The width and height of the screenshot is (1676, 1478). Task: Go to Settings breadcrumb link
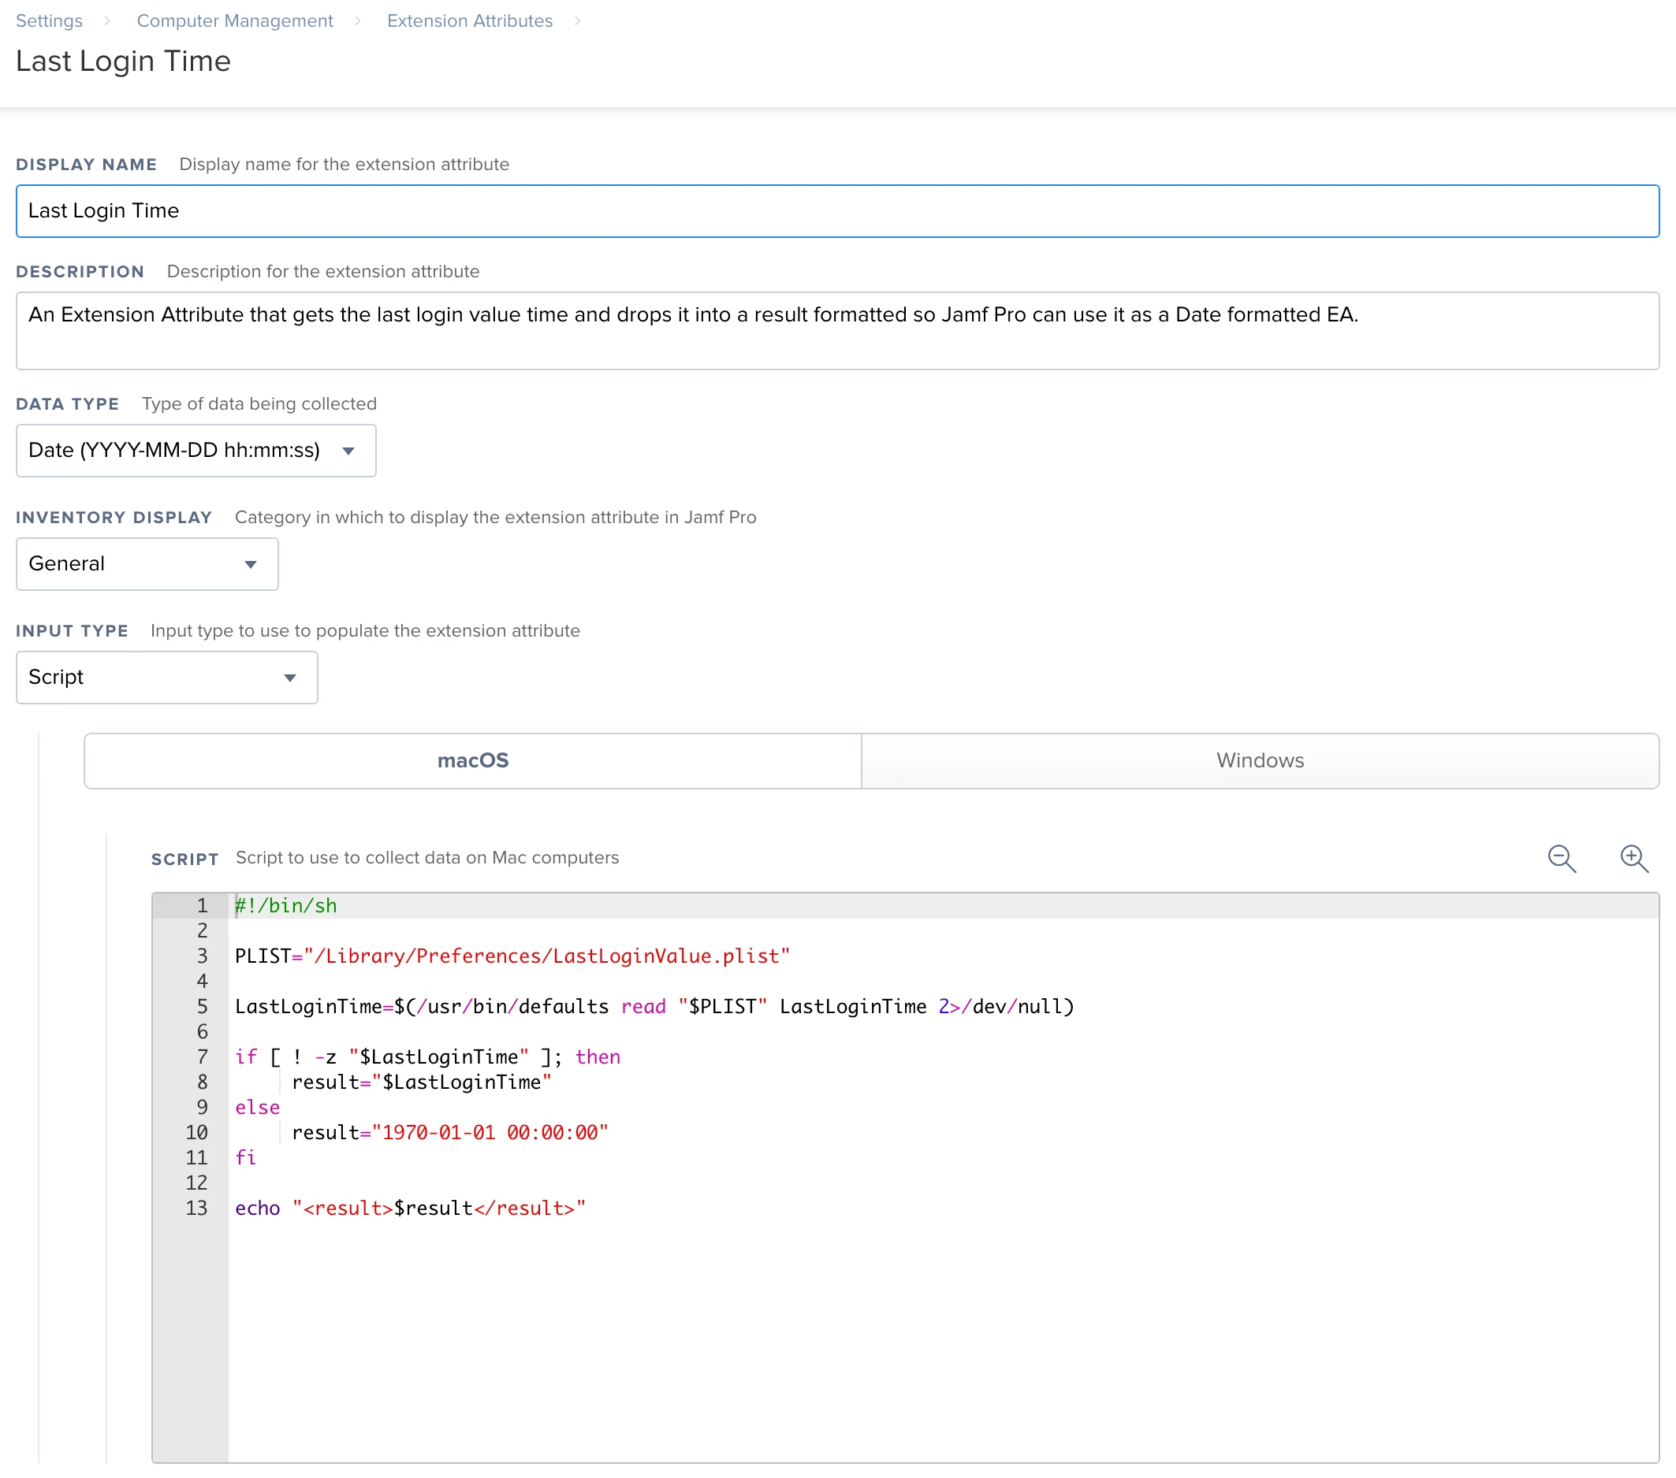(49, 21)
